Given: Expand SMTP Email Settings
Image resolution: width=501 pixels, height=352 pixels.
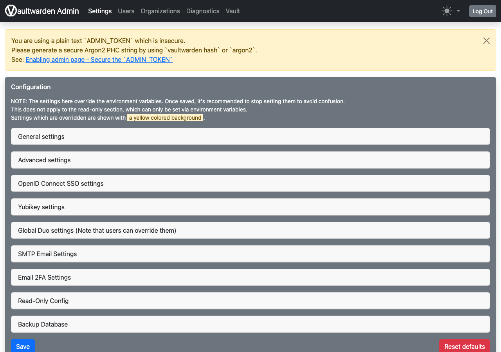Looking at the screenshot, I should [x=250, y=254].
